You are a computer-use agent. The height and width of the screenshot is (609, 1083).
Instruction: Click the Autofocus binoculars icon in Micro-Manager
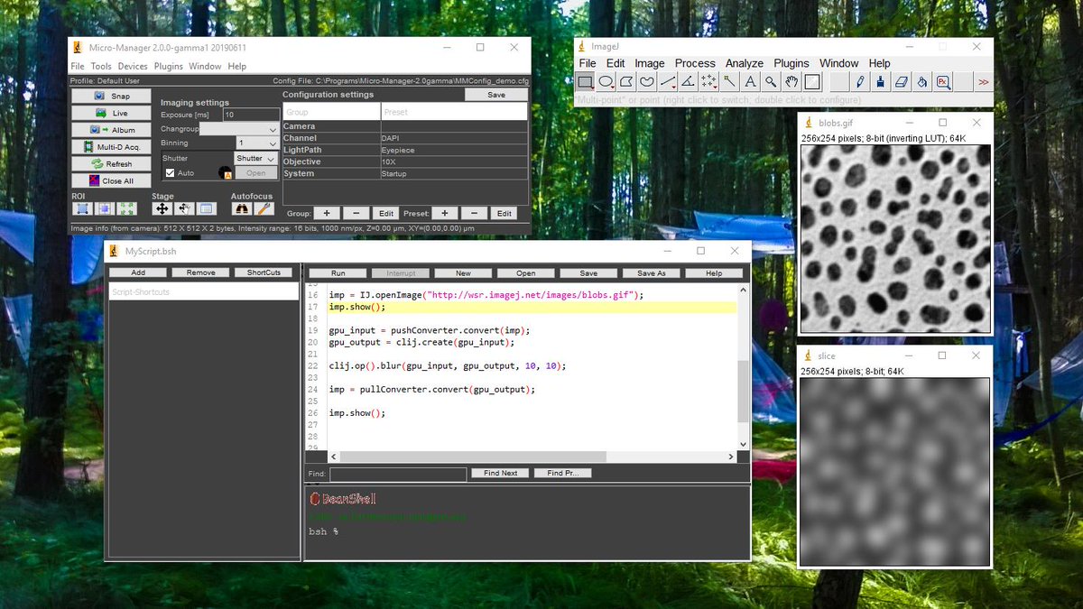coord(243,208)
